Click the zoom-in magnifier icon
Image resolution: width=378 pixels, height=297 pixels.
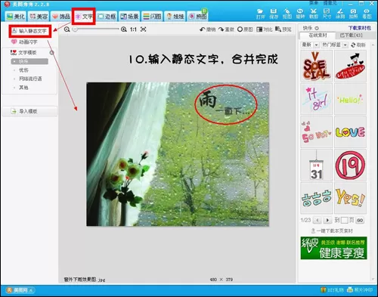pyautogui.click(x=123, y=29)
